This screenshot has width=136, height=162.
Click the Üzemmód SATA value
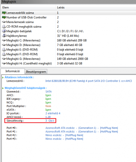[x=48, y=92]
